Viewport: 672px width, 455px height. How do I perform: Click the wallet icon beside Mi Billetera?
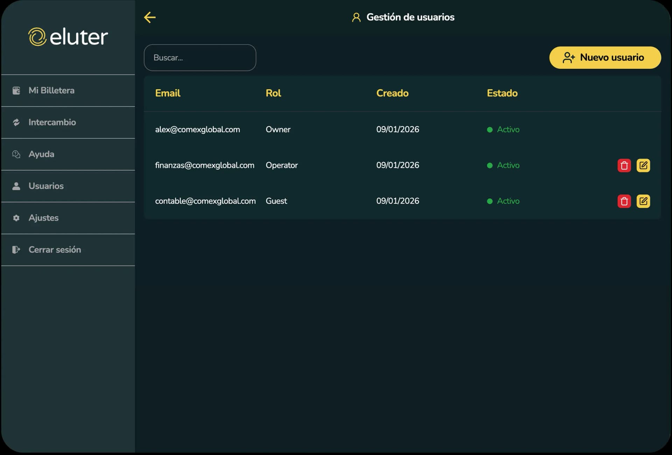click(16, 91)
